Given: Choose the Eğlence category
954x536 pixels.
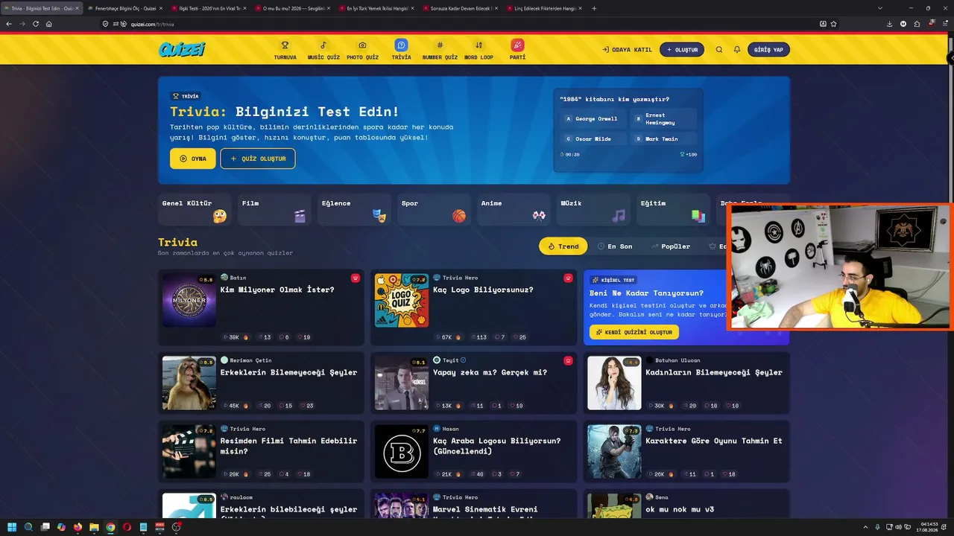Looking at the screenshot, I should [355, 210].
